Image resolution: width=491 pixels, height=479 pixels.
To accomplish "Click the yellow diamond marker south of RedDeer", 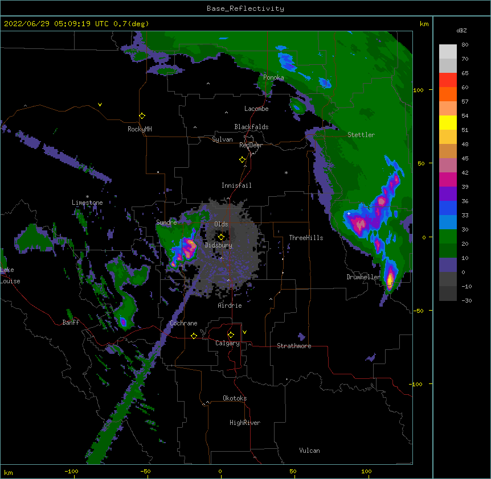I will tap(243, 160).
